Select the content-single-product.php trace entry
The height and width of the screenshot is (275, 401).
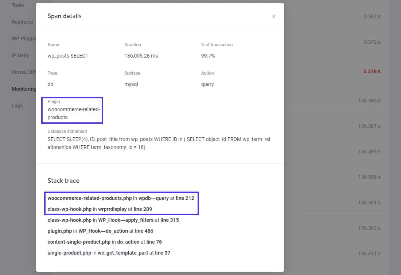pyautogui.click(x=105, y=242)
